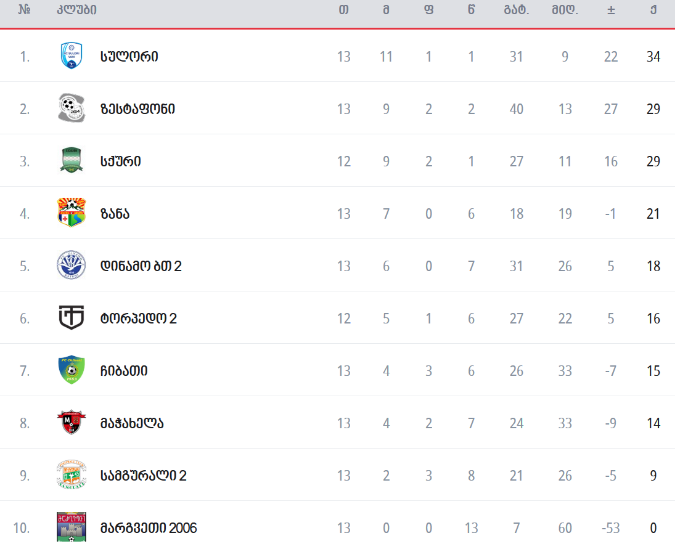Click the კლუბი column header
Viewport: 680px width, 549px height.
[x=76, y=10]
